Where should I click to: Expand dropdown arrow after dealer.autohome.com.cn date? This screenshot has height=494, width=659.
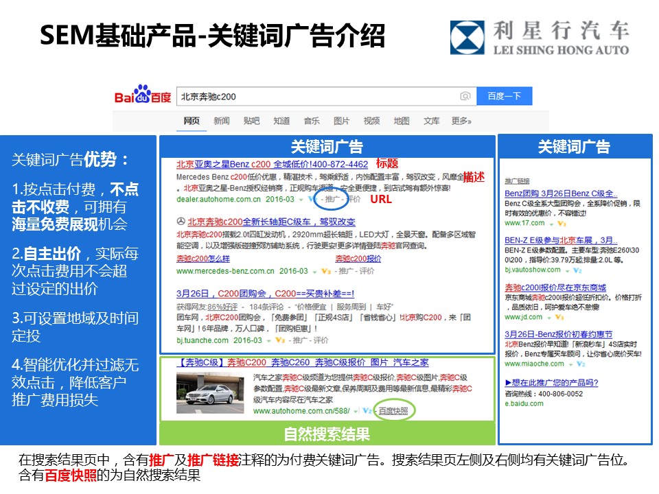[301, 199]
